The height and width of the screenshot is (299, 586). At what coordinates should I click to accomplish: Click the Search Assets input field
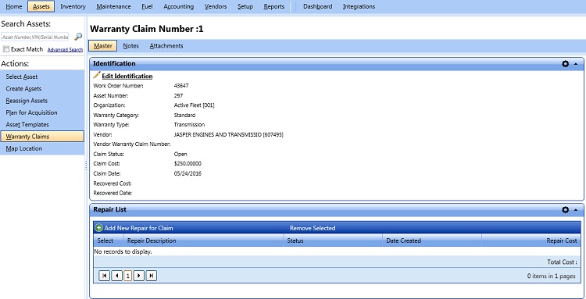click(34, 37)
